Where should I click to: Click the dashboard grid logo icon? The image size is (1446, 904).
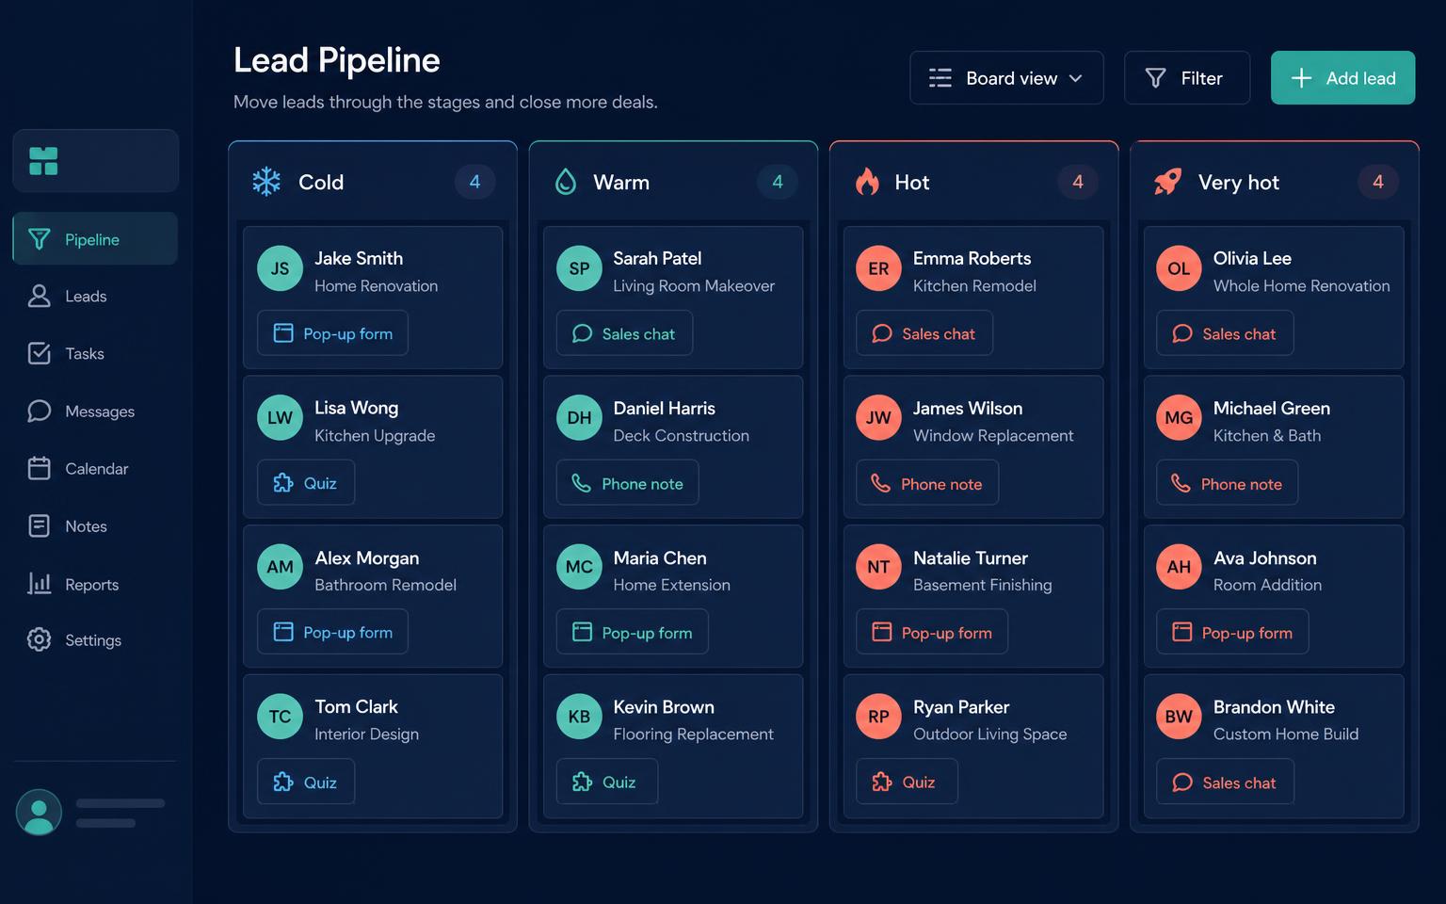43,161
